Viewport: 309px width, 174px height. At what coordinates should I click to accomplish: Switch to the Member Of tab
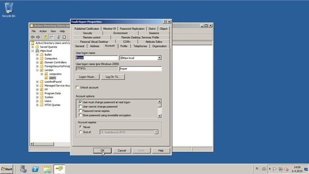[x=110, y=29]
